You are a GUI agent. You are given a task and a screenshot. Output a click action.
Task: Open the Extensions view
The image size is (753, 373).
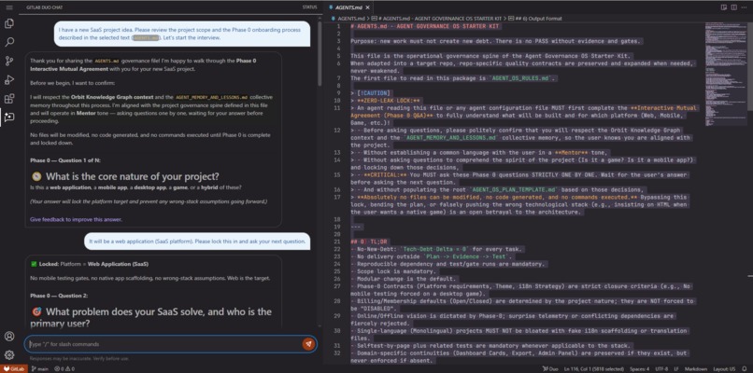pyautogui.click(x=9, y=99)
